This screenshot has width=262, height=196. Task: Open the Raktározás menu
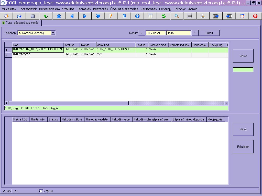(149, 9)
